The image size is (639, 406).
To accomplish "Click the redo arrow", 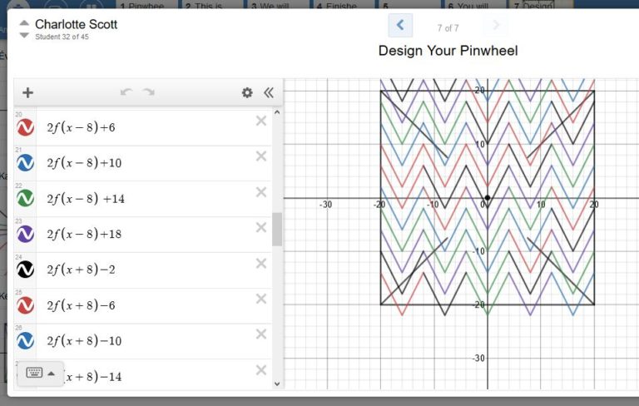I will click(149, 92).
